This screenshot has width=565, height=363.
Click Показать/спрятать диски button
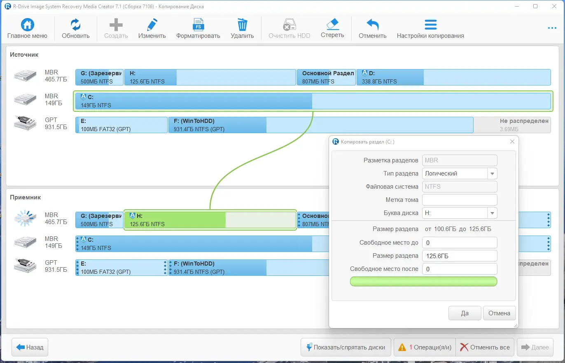pyautogui.click(x=346, y=347)
